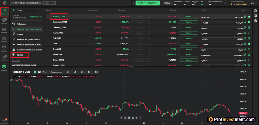The height and width of the screenshot is (125, 259).
Task: Reset the chart view
Action: click(x=129, y=118)
